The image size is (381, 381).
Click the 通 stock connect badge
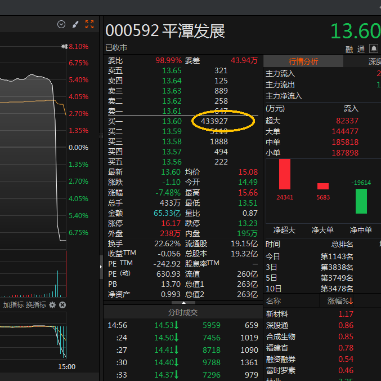(x=361, y=49)
